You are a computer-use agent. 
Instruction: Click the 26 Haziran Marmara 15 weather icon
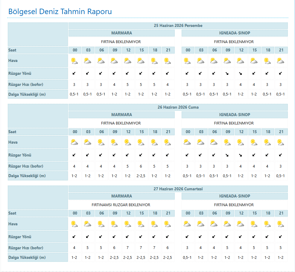(141, 142)
